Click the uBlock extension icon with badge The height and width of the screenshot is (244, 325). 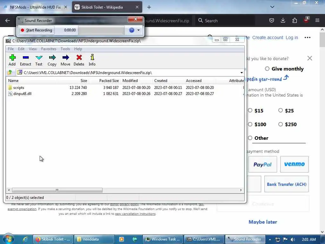coord(306,20)
